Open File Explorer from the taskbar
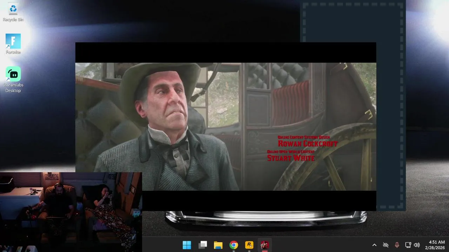Image resolution: width=449 pixels, height=252 pixels. coord(218,245)
